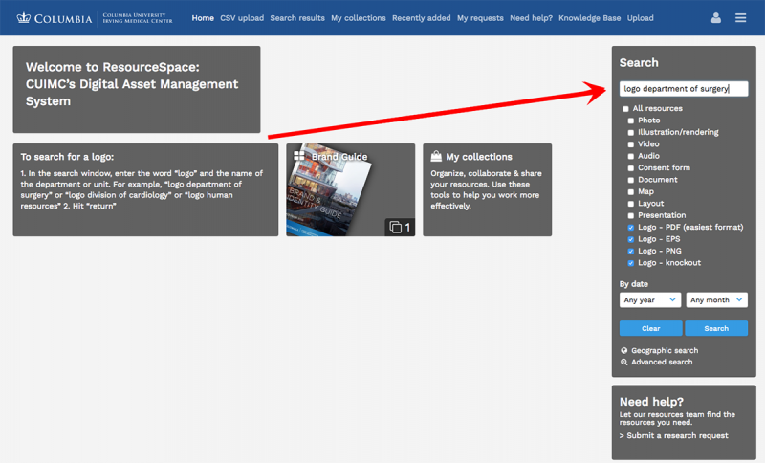Check the Presentation resource type

pyautogui.click(x=631, y=215)
